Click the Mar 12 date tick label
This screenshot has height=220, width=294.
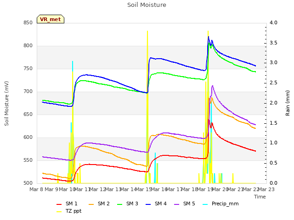click(x=97, y=190)
